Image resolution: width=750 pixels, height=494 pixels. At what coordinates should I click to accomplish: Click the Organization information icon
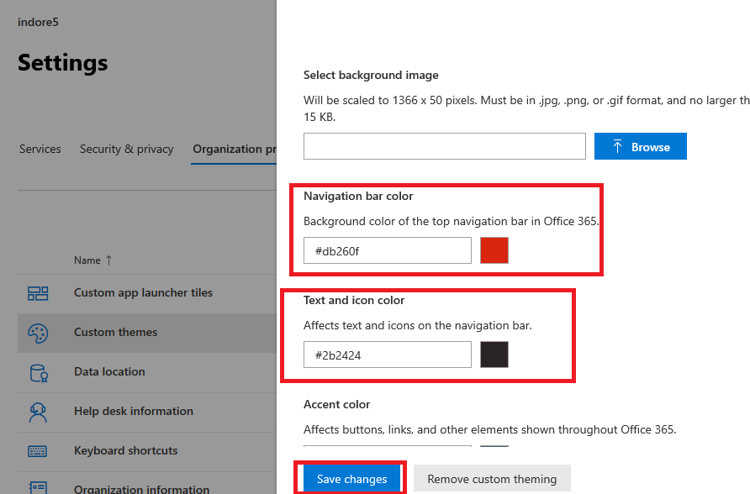(38, 488)
